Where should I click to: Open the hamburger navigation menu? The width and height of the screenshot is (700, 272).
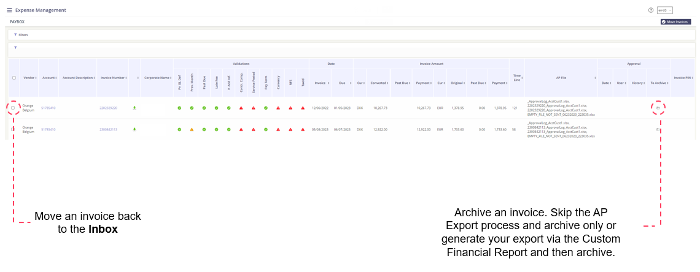click(9, 10)
